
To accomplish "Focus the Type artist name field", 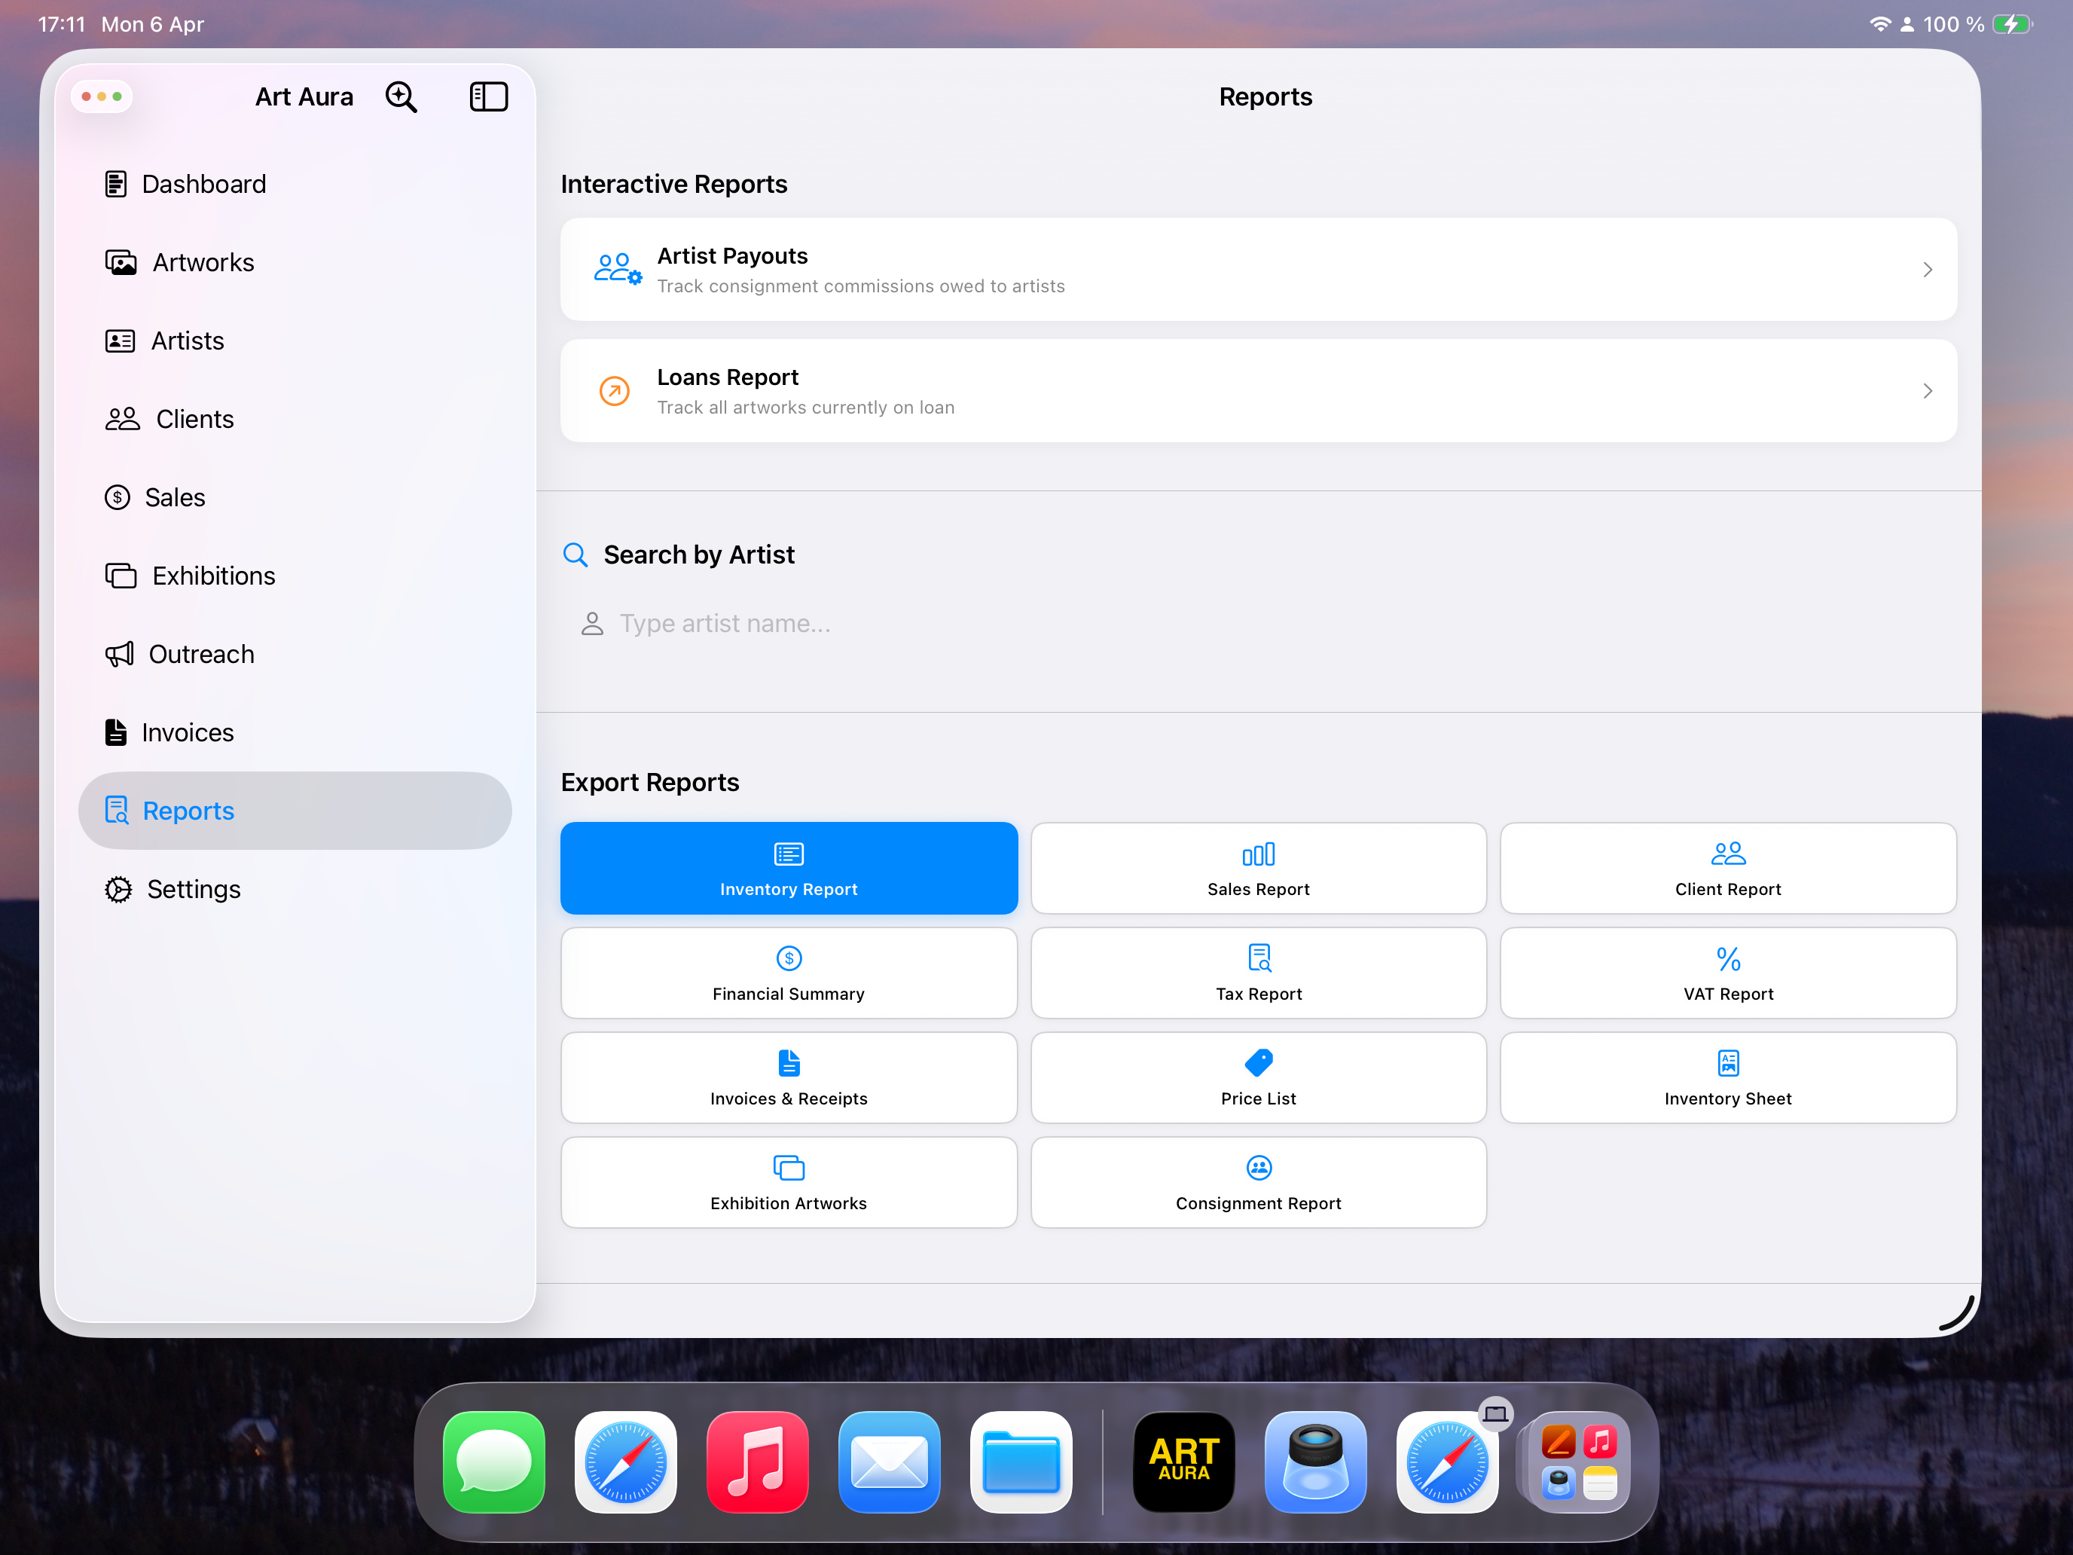I will coord(1258,623).
